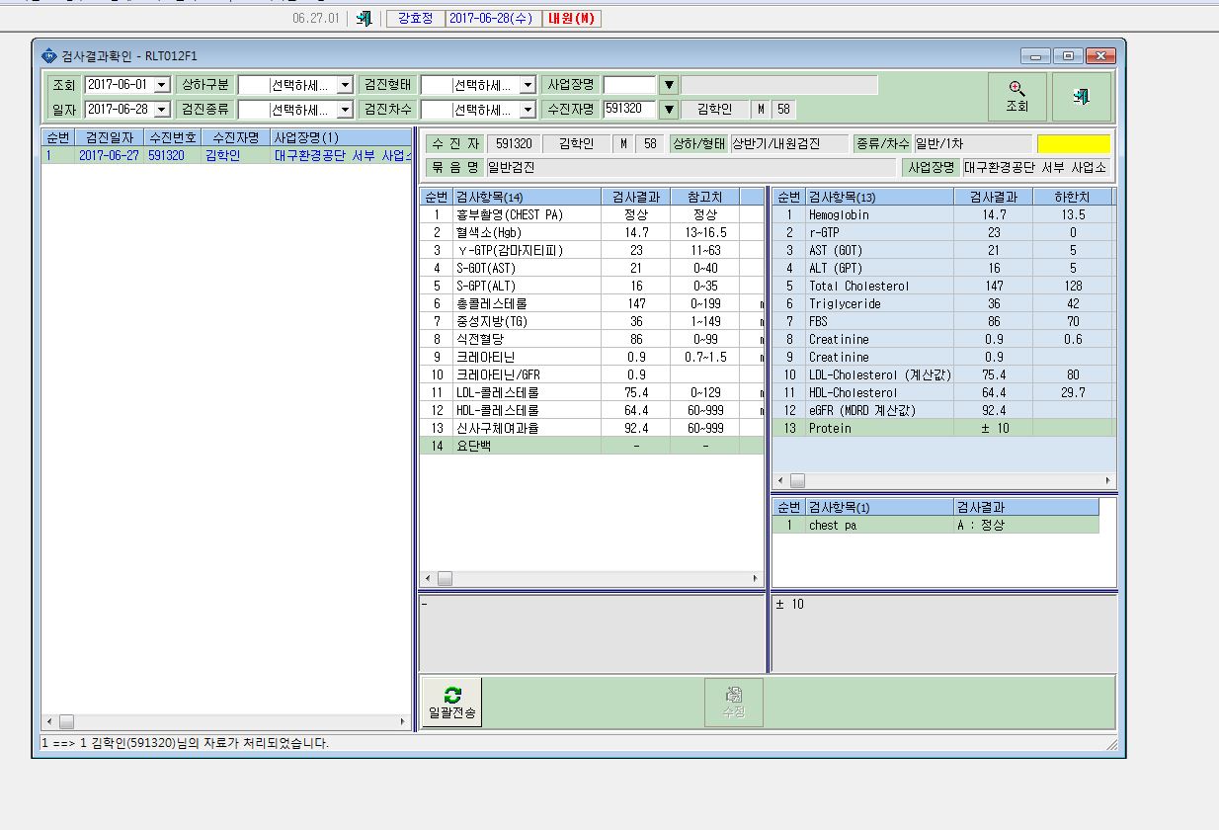The height and width of the screenshot is (830, 1219).
Task: Open the 사업장명 black arrow lookup button
Action: tap(669, 85)
